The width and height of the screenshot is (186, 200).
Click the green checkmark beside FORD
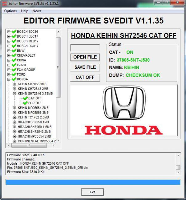[14, 74]
